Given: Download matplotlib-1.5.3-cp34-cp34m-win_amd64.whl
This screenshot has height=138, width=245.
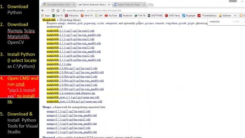Looking at the screenshot, I should click(x=73, y=43).
